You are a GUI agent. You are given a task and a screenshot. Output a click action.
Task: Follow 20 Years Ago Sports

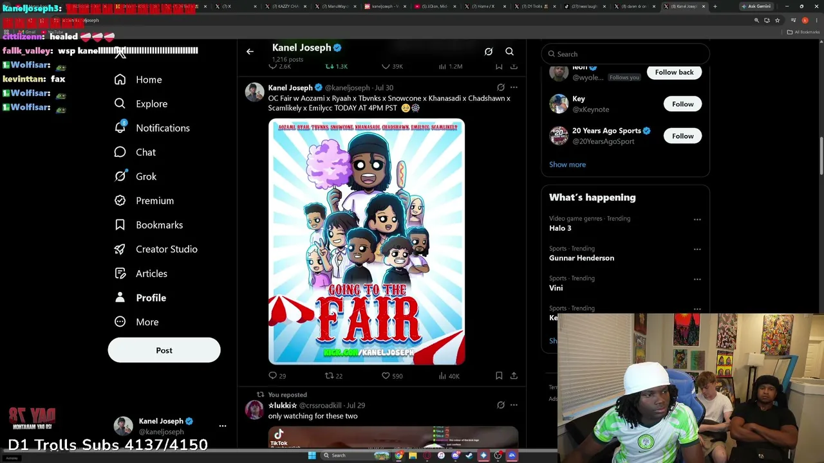tap(682, 136)
